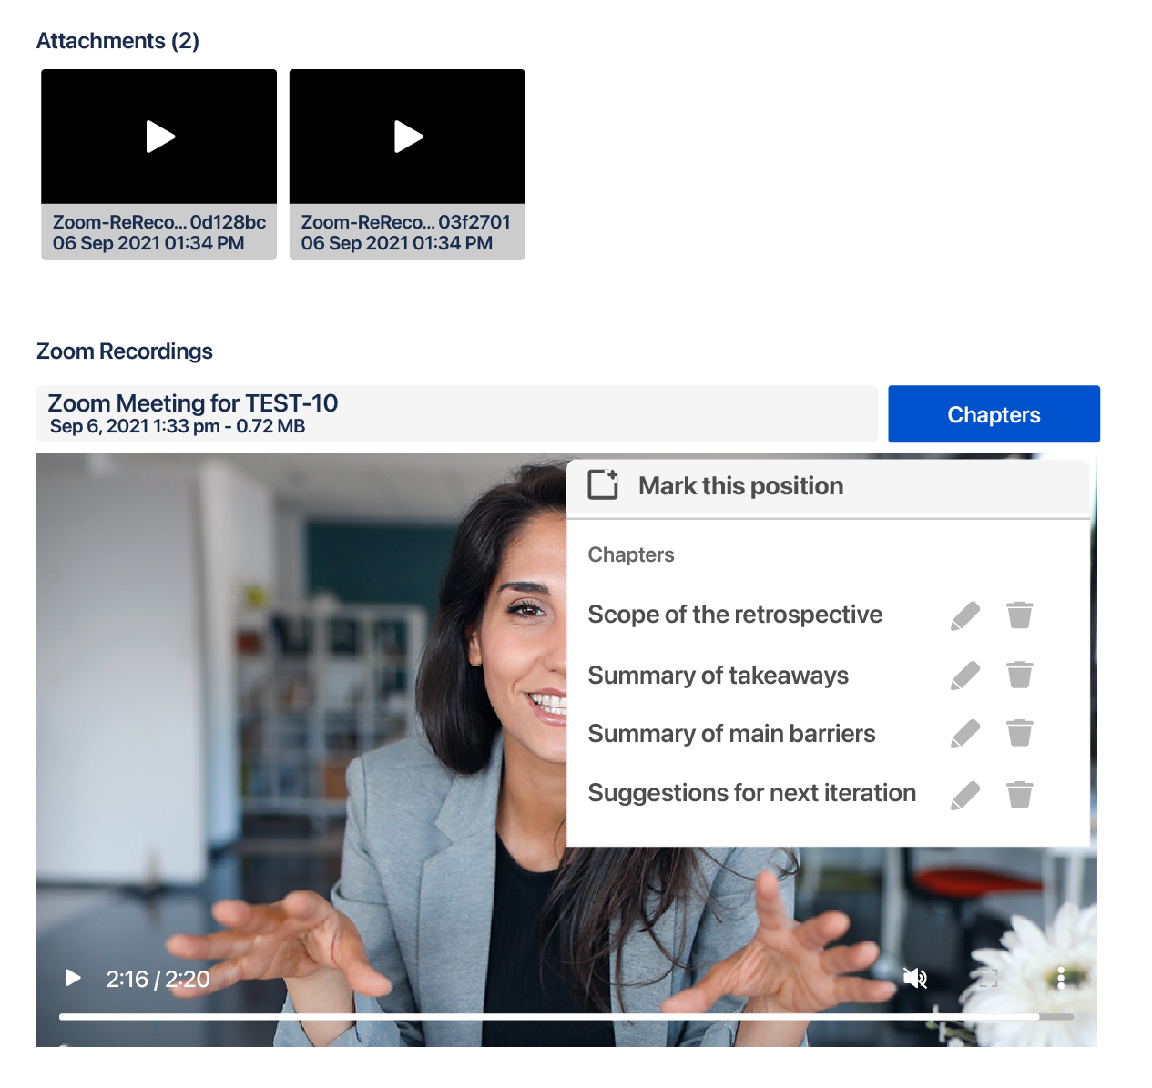
Task: Delete the Suggestions for next iteration chapter
Action: pos(1020,795)
